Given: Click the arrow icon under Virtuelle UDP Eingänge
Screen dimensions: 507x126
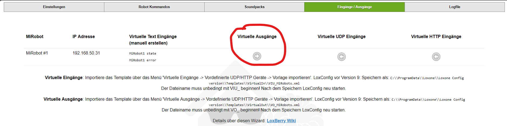Looking at the screenshot, I should (x=342, y=57).
